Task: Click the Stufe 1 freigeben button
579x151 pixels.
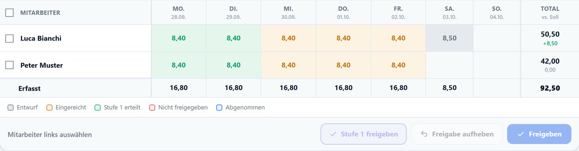Action: (363, 134)
